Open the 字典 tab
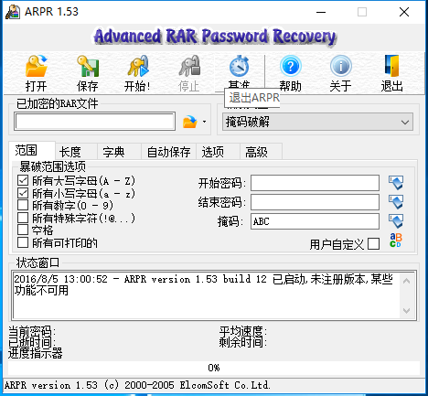This screenshot has width=428, height=396. (119, 152)
